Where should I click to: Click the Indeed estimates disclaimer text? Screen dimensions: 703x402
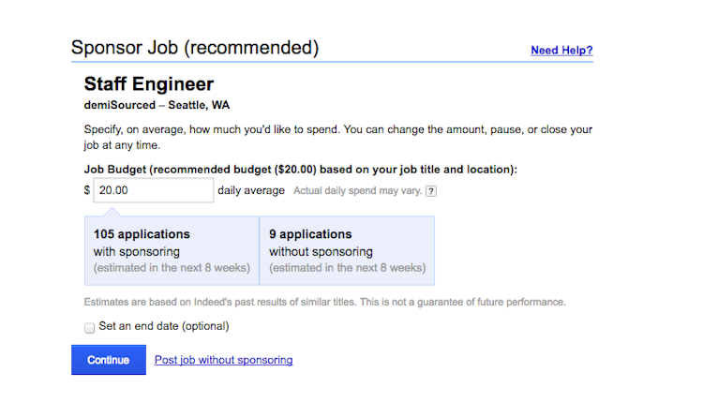coord(324,302)
